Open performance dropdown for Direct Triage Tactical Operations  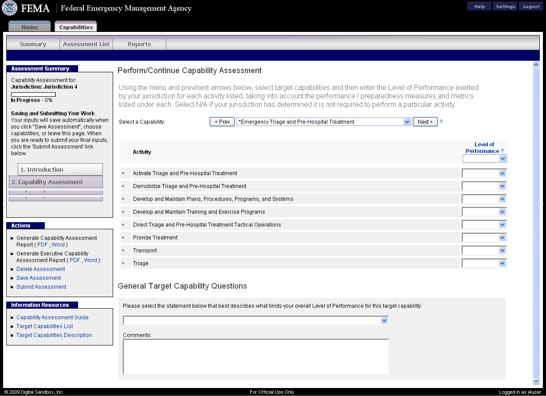[x=484, y=225]
